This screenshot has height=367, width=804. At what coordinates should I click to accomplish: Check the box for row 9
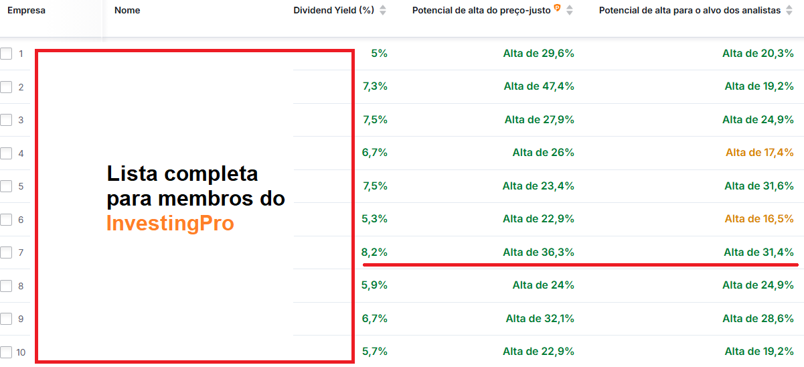point(7,319)
